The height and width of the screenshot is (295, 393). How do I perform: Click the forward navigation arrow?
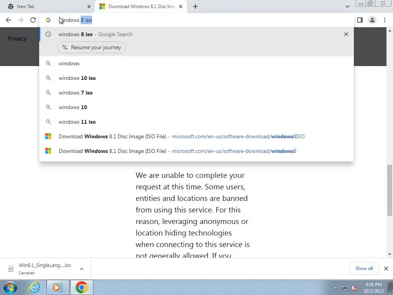[x=21, y=20]
